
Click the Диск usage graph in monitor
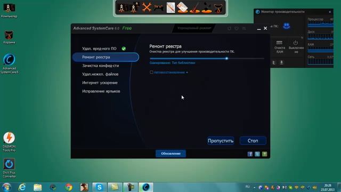click(320, 37)
